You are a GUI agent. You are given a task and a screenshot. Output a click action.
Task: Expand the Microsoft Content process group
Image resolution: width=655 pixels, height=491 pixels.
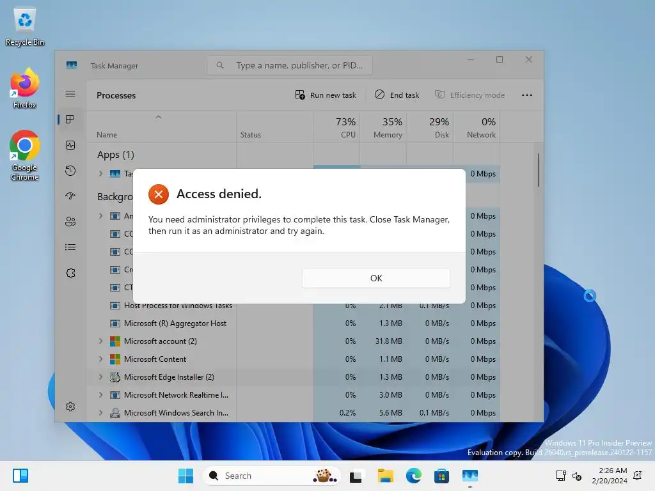(100, 359)
